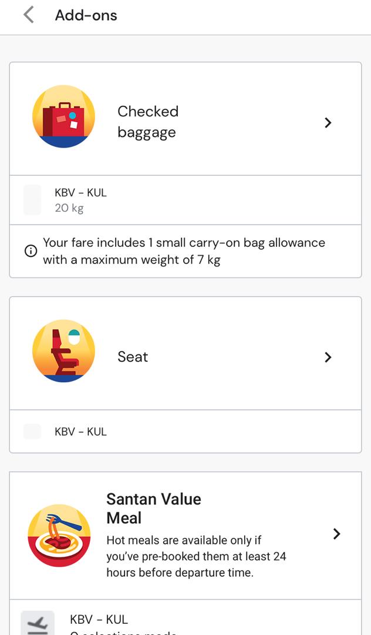The width and height of the screenshot is (371, 635).
Task: Tap the plane icon in meal route row
Action: pos(38,623)
